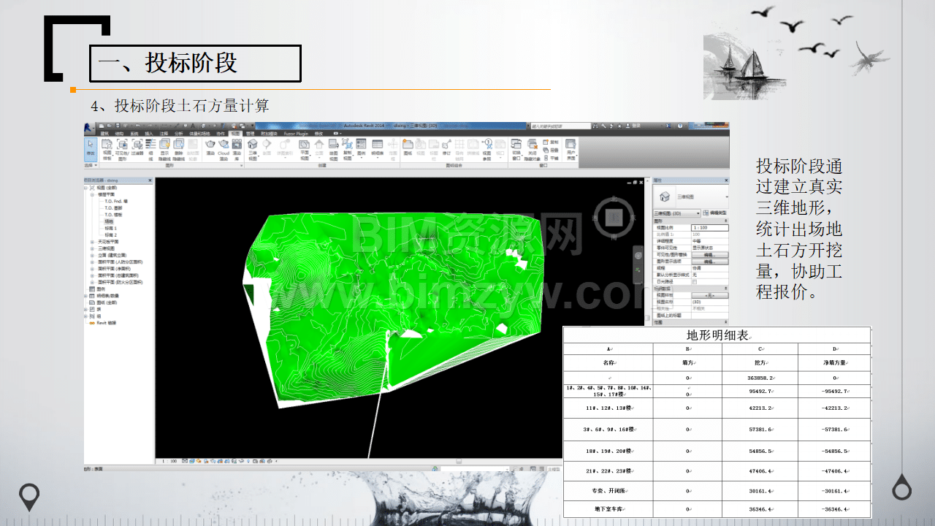
Task: Click the 1 : 100 scale on view control bar
Action: point(169,462)
